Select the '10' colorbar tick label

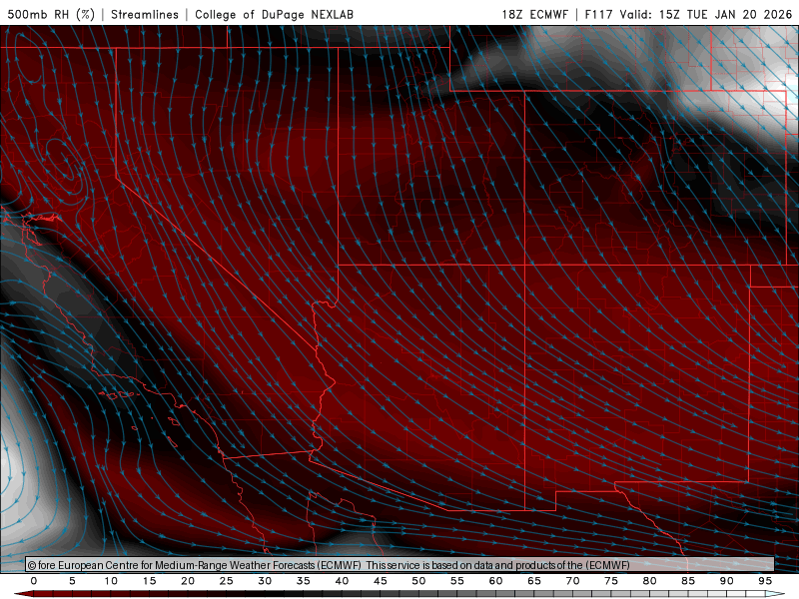[111, 581]
